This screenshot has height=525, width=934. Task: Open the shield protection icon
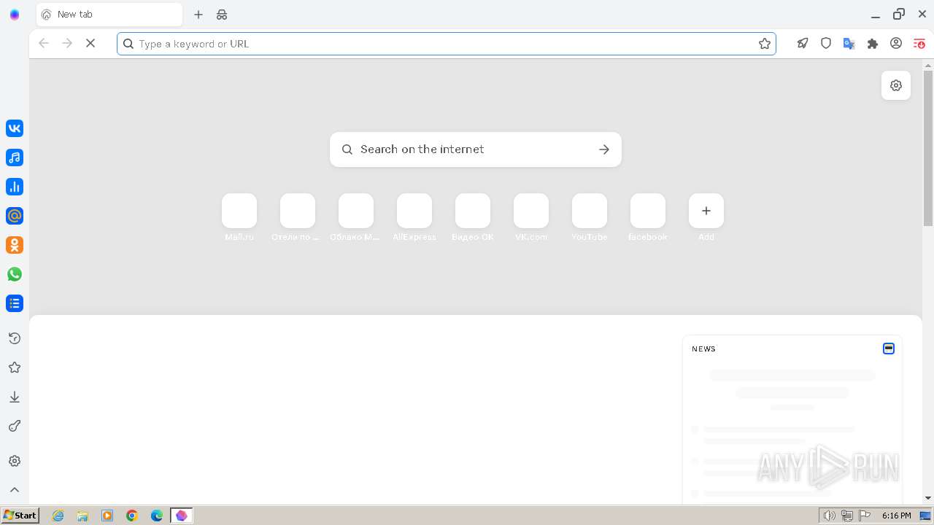point(826,44)
